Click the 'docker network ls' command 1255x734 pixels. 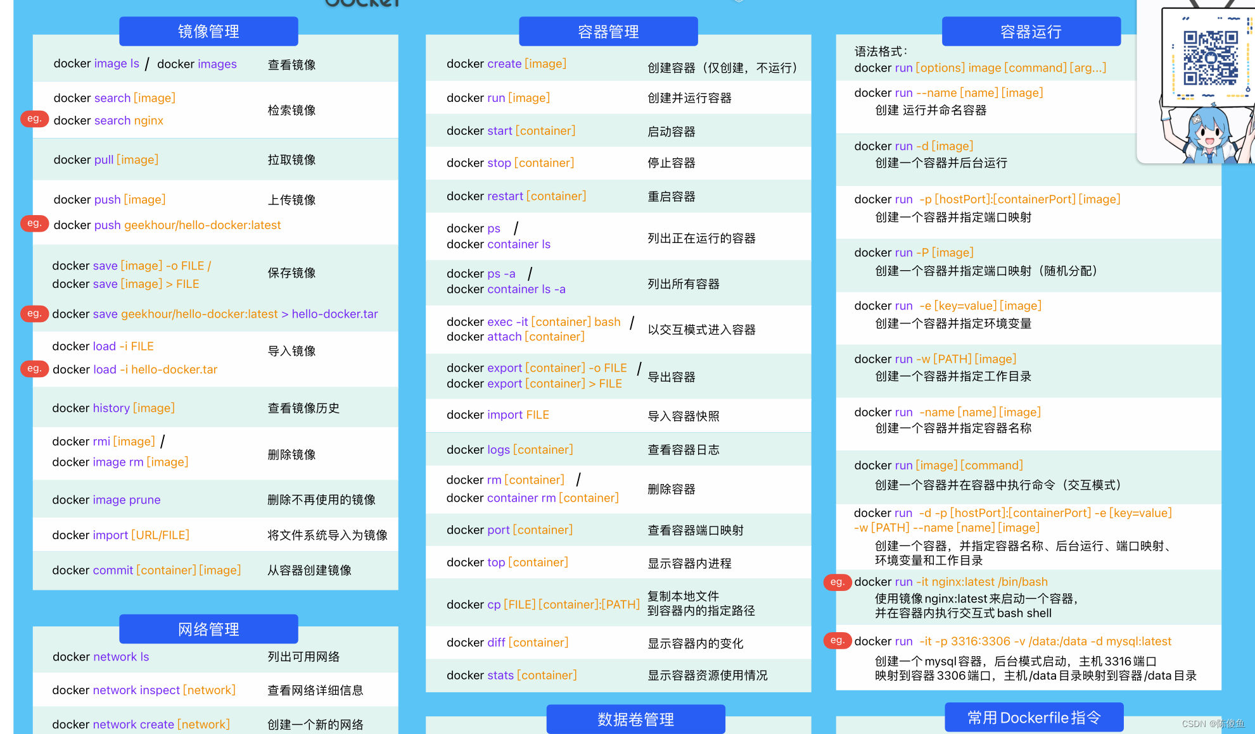coord(101,657)
